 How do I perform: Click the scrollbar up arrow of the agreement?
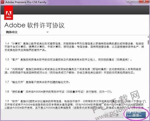(148, 37)
